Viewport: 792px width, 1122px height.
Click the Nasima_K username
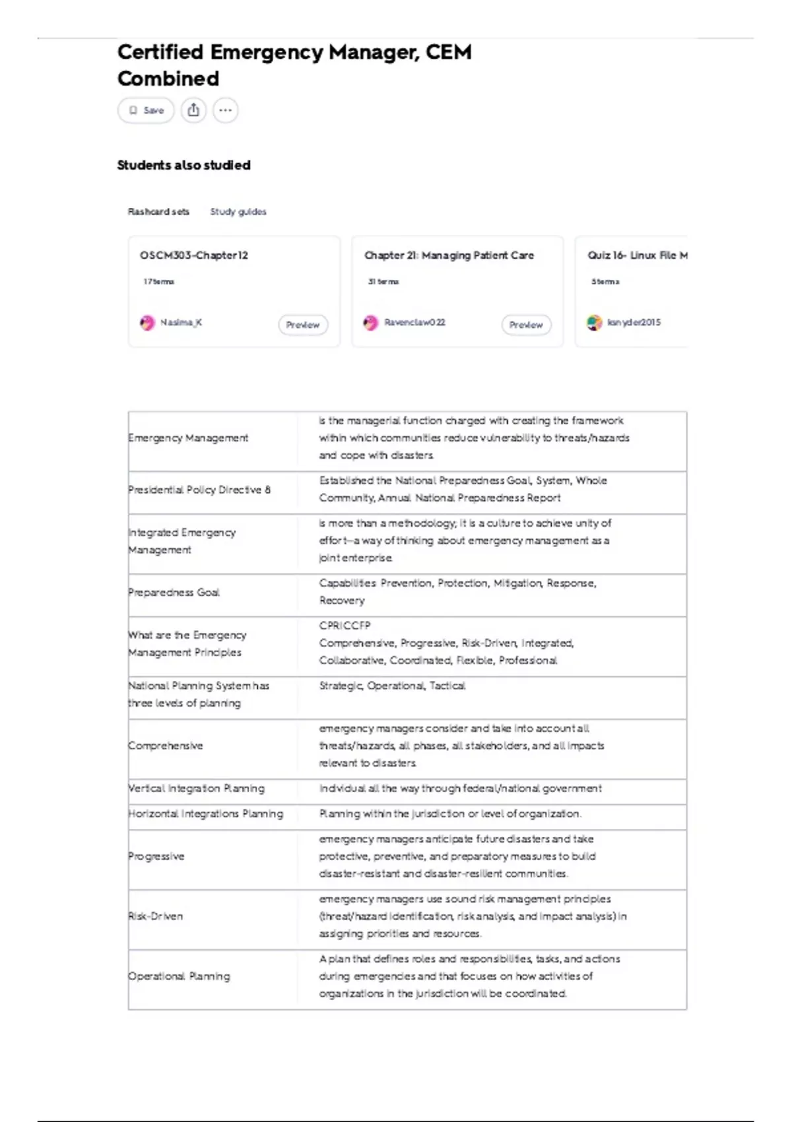[181, 323]
